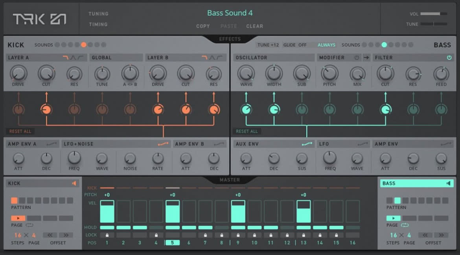Click CLEAR sound button
The width and height of the screenshot is (460, 255).
coord(255,26)
